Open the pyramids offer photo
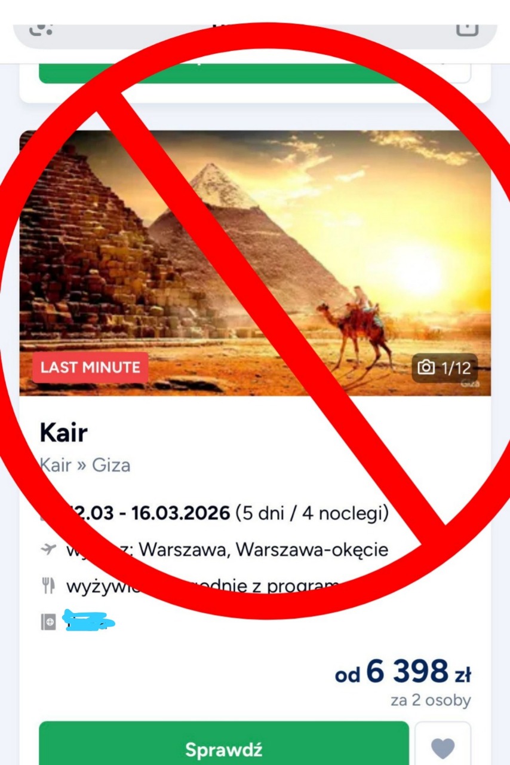This screenshot has width=510, height=765. coord(255,263)
